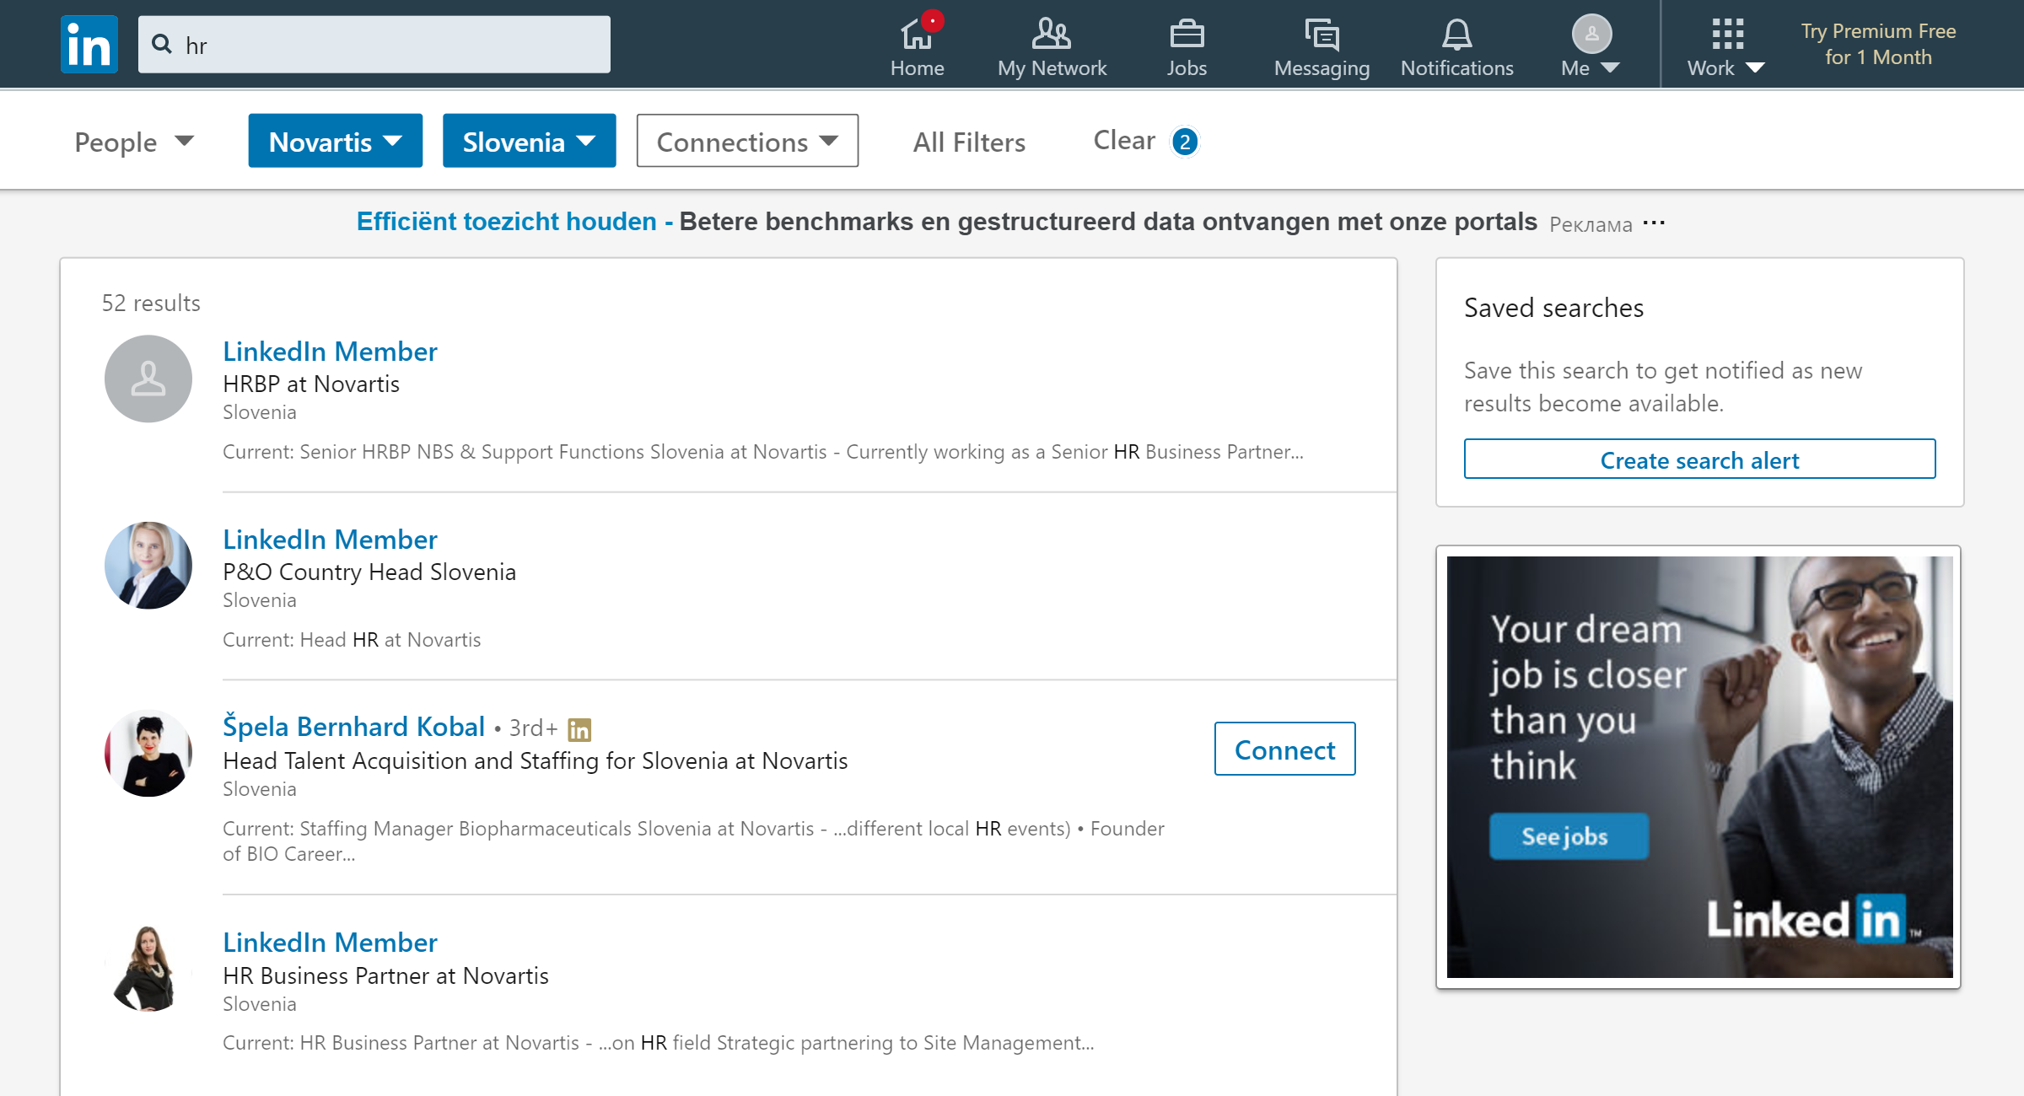Open the HR Business Partner member profile

[x=330, y=942]
